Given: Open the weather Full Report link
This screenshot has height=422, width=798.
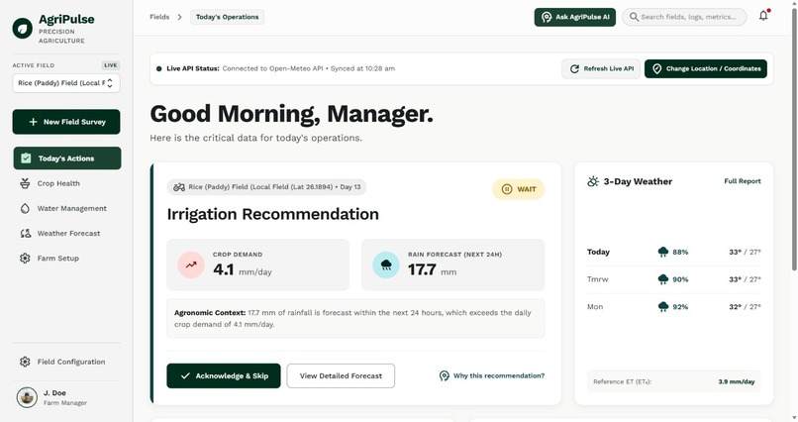Looking at the screenshot, I should (742, 181).
